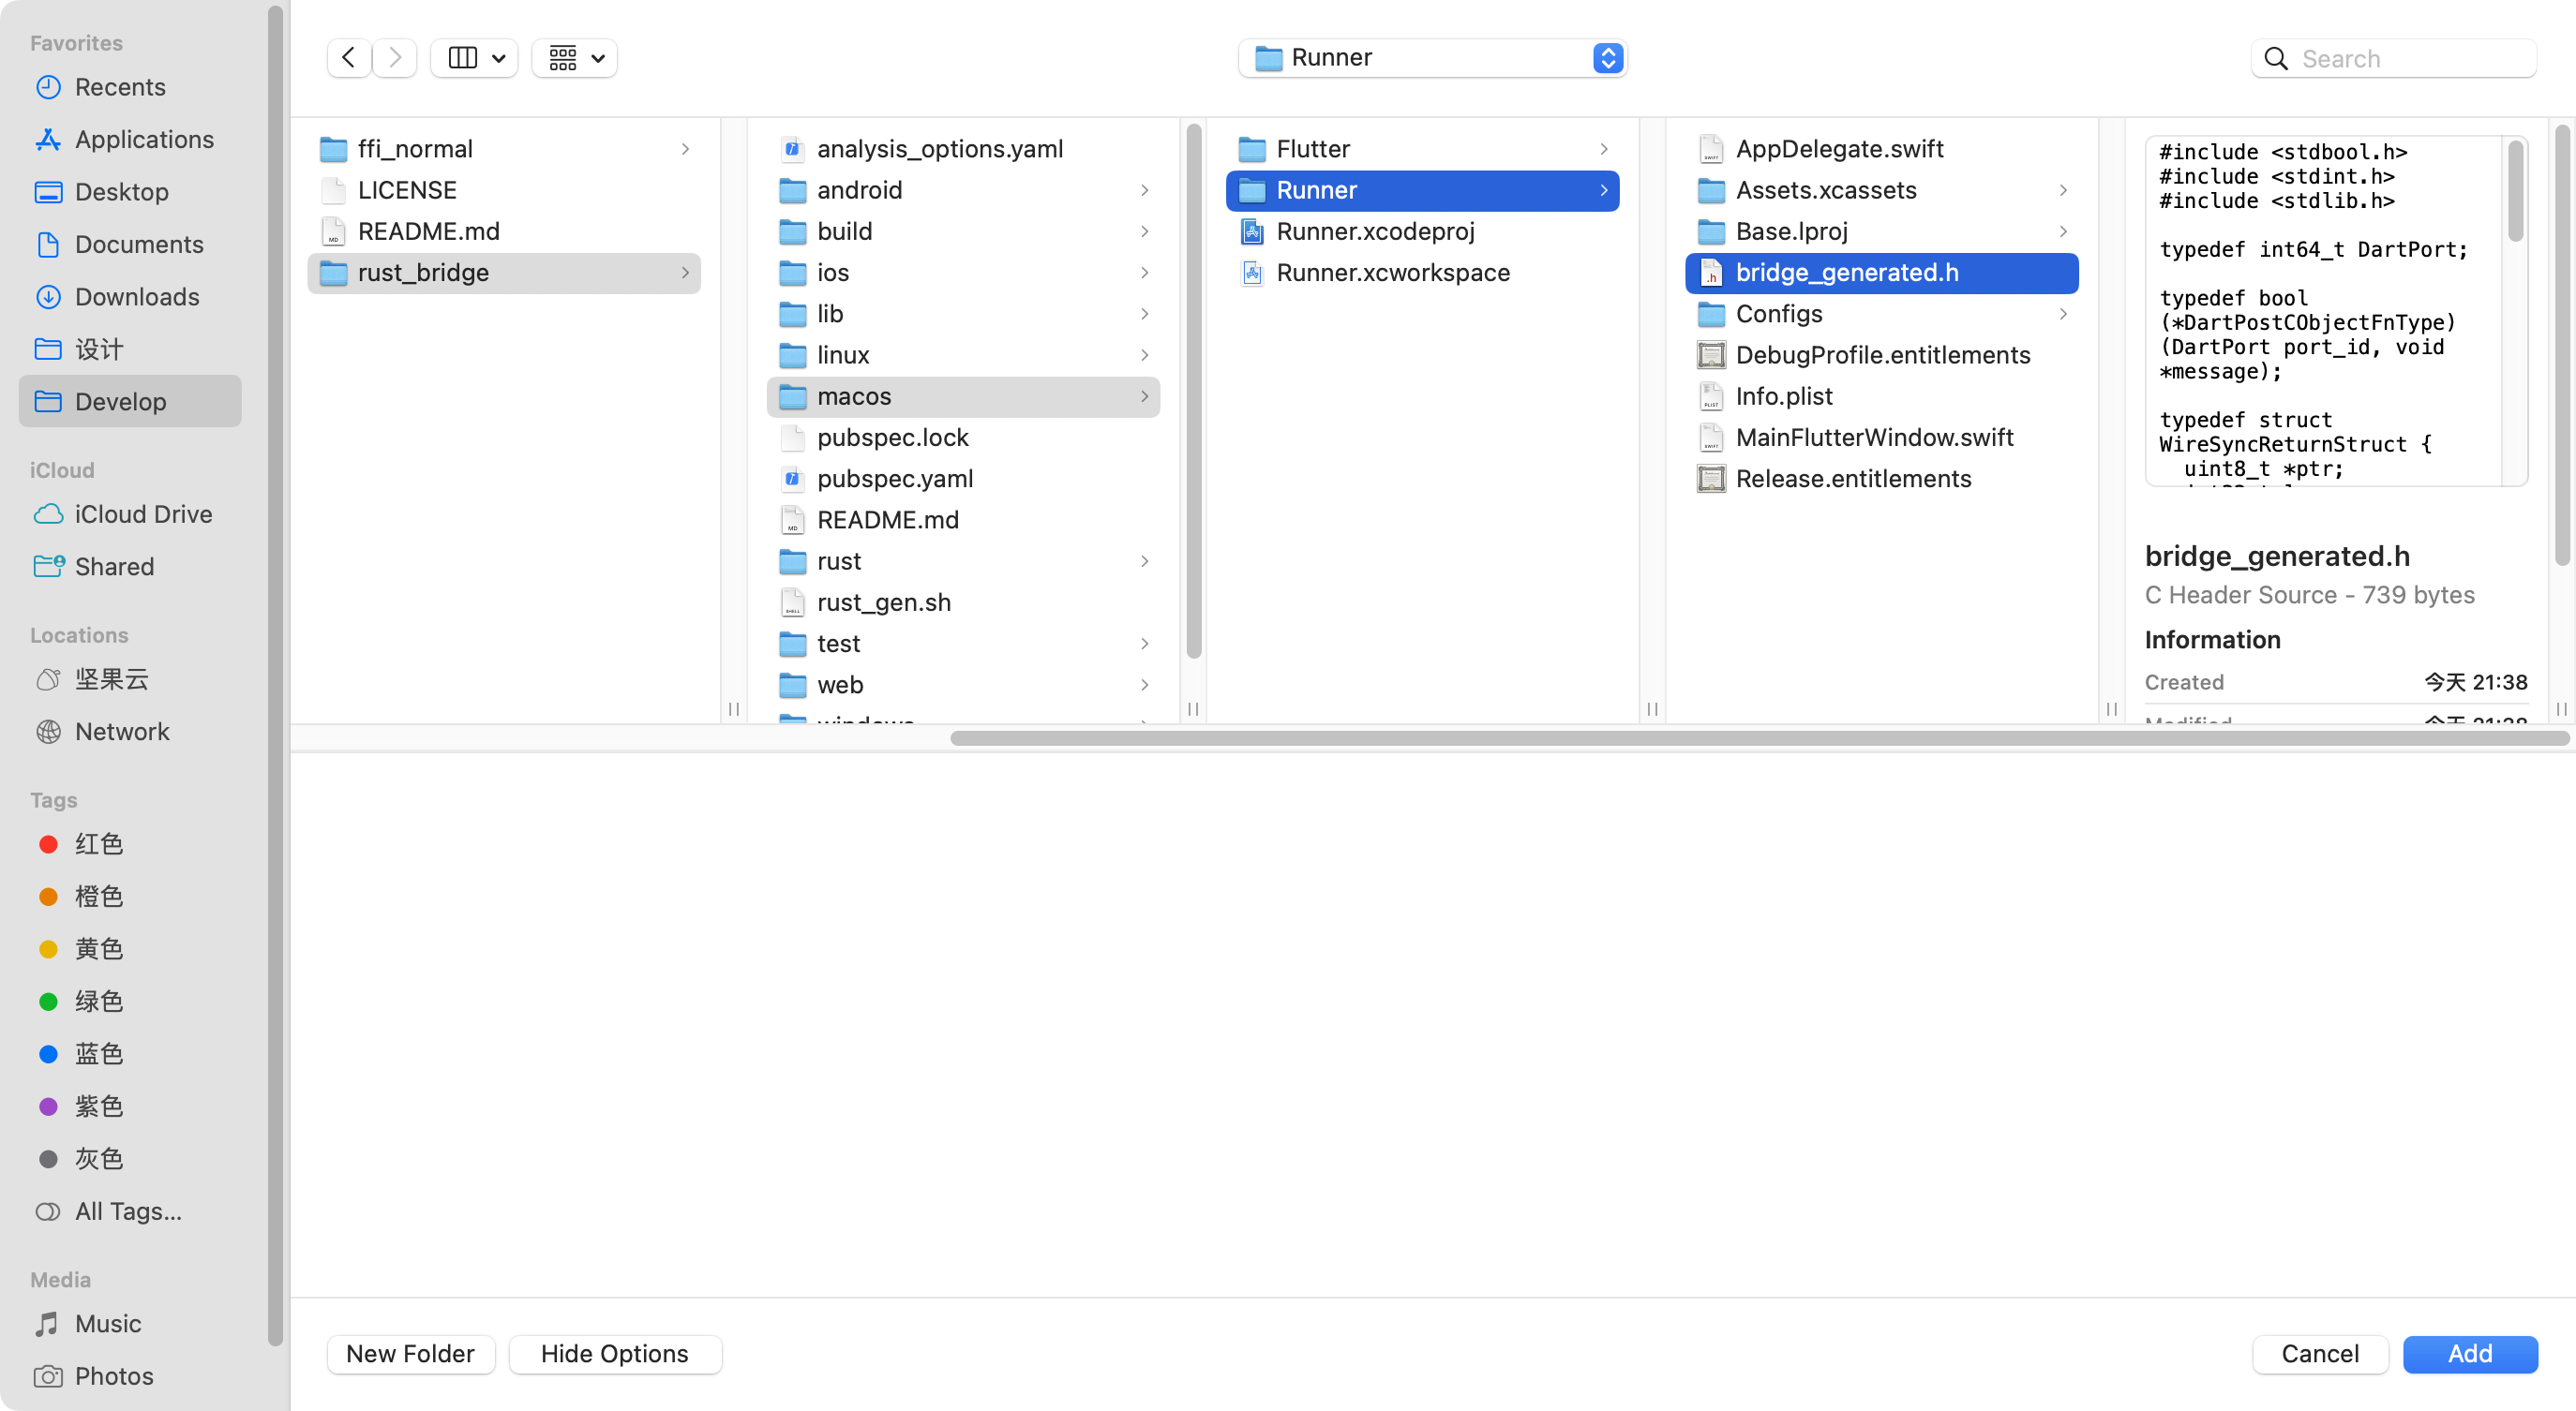Open iCloud Drive location
Screen dimensions: 2576x1411
pos(143,513)
